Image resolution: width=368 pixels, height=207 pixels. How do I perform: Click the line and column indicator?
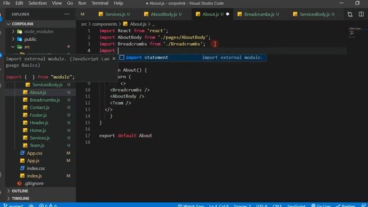(218, 205)
